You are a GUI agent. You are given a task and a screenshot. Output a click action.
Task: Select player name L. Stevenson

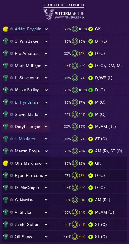pos(27,78)
